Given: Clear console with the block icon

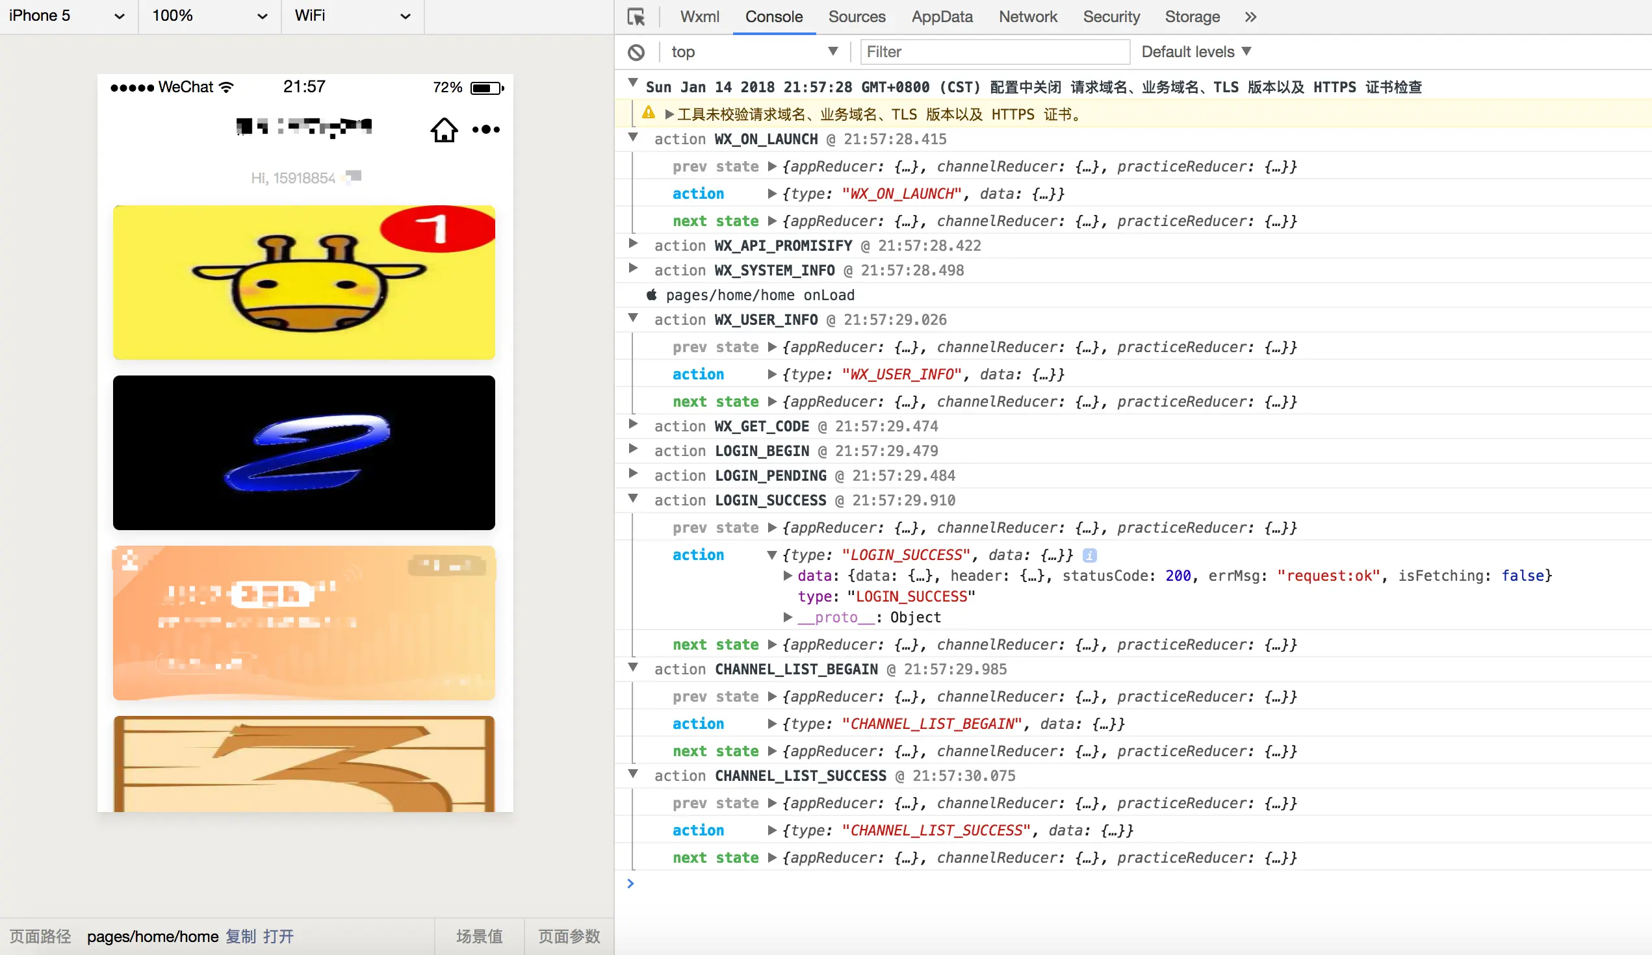Looking at the screenshot, I should 636,52.
